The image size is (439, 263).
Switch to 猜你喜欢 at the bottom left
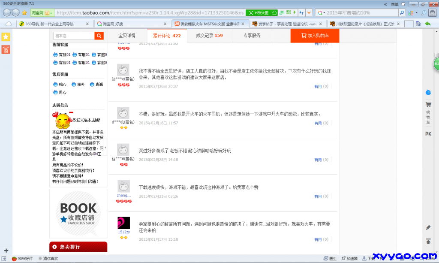pos(50,259)
